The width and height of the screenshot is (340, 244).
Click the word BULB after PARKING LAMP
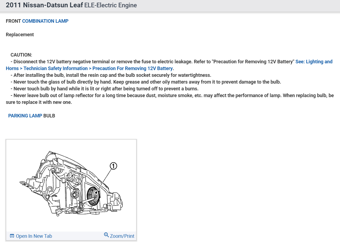(49, 116)
